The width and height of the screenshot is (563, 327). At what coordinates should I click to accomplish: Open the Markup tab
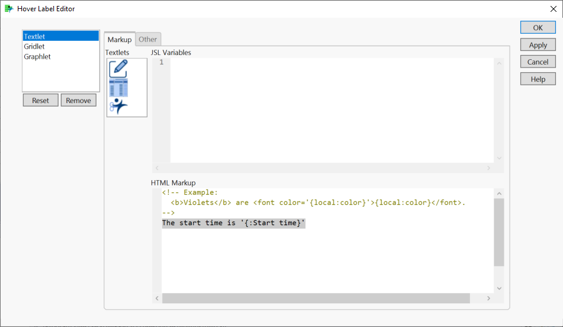tap(120, 40)
